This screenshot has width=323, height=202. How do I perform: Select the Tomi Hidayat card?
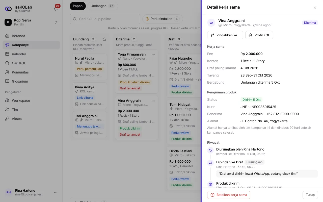[184, 122]
